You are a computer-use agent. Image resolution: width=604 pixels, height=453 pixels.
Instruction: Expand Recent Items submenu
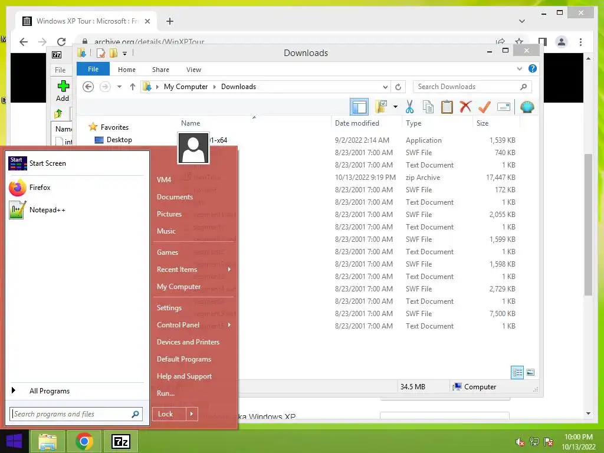pyautogui.click(x=229, y=269)
